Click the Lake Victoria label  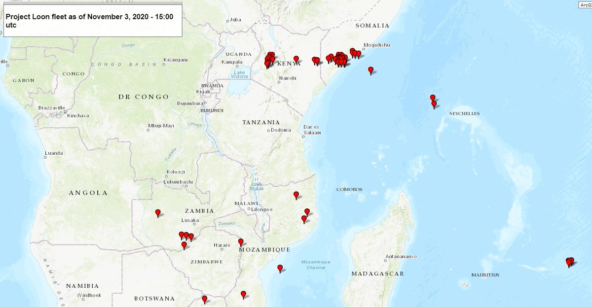239,74
